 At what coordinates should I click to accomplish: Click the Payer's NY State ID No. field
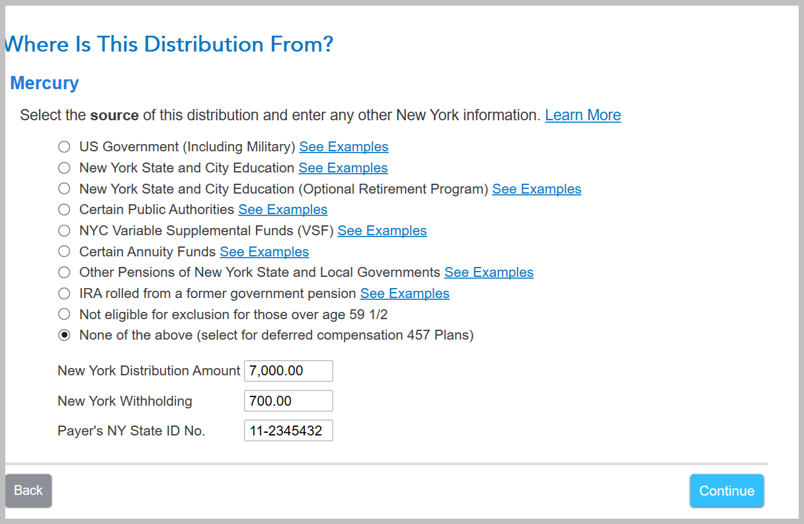point(288,431)
